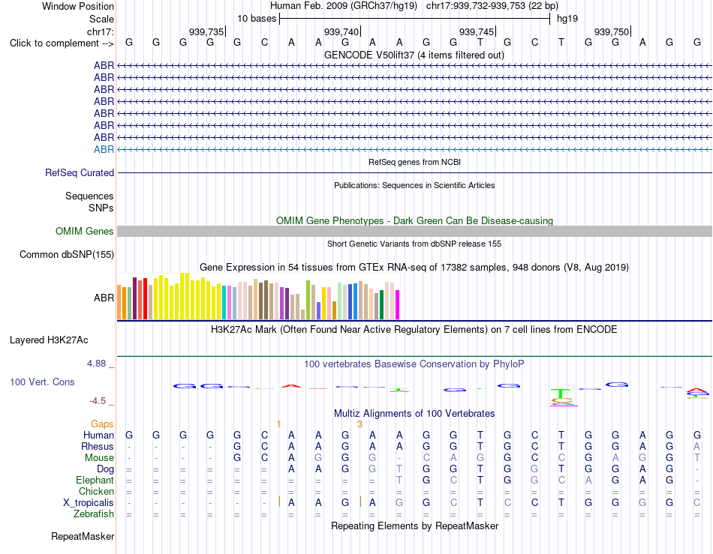Select the Mouse alignment row label

tap(99, 458)
